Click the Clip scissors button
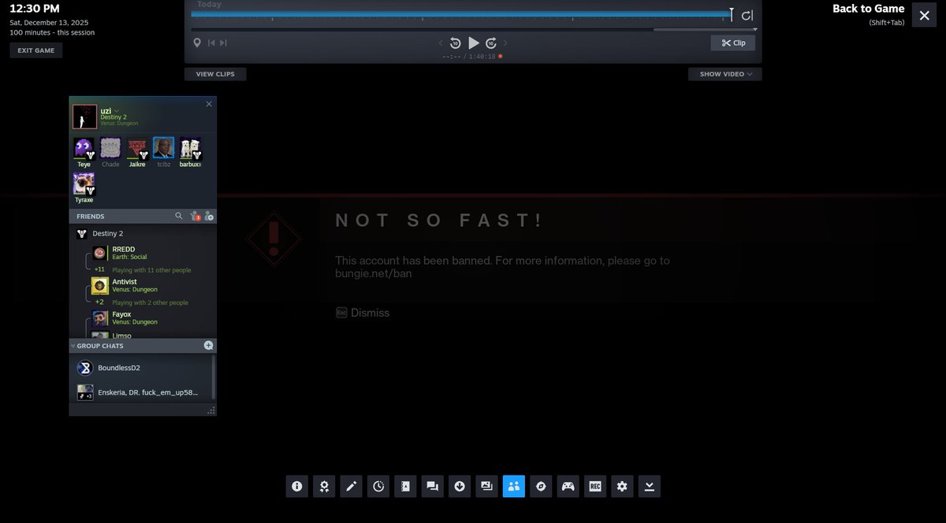The width and height of the screenshot is (946, 523). [x=733, y=43]
